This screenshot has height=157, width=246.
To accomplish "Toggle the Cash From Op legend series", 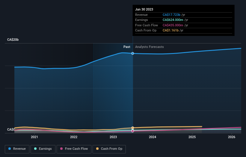I will point(109,149).
